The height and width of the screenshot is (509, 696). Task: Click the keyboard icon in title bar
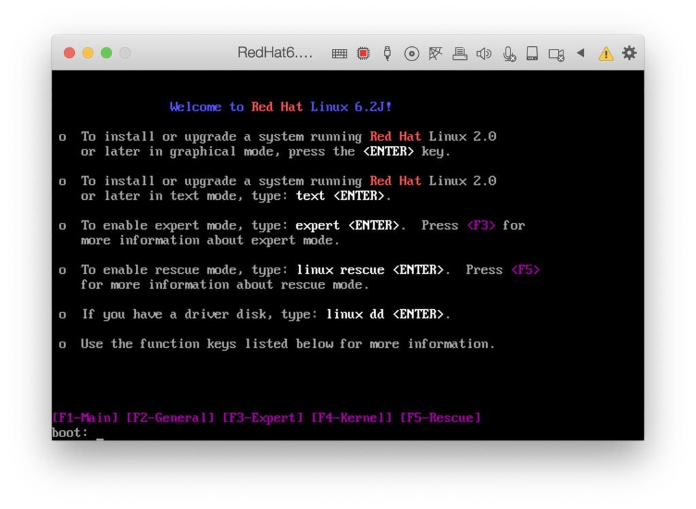pyautogui.click(x=340, y=54)
